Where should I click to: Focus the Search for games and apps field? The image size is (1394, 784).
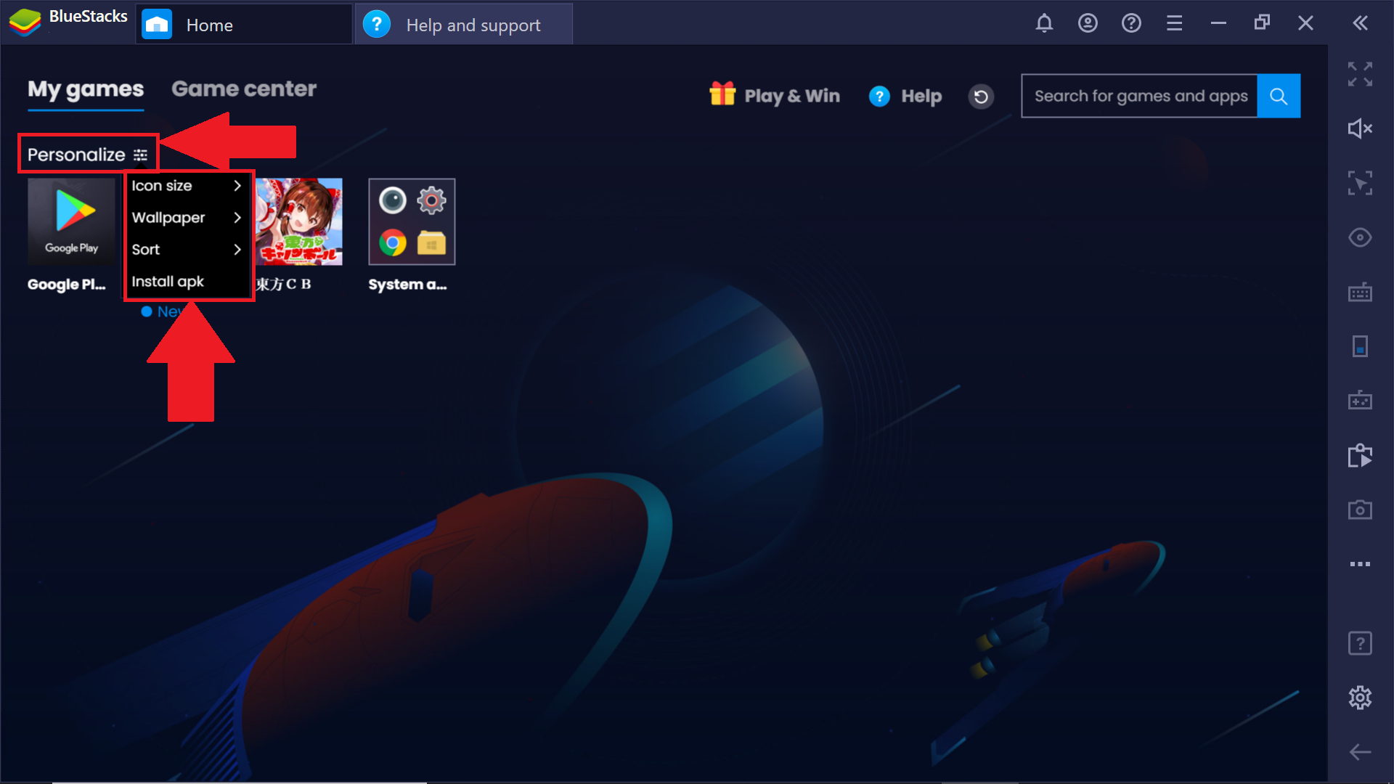[x=1140, y=96]
